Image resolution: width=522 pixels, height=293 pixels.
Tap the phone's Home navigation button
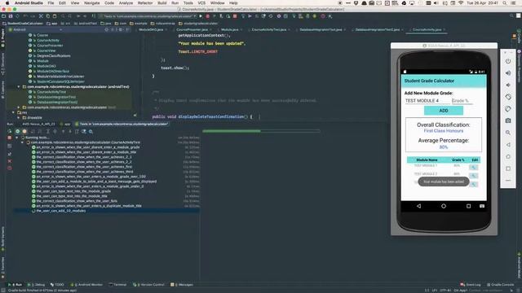point(444,206)
